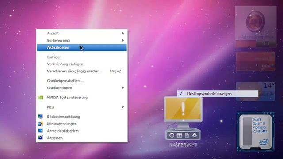Click Kaspersky gadget calendar schedule icon

click(179, 135)
